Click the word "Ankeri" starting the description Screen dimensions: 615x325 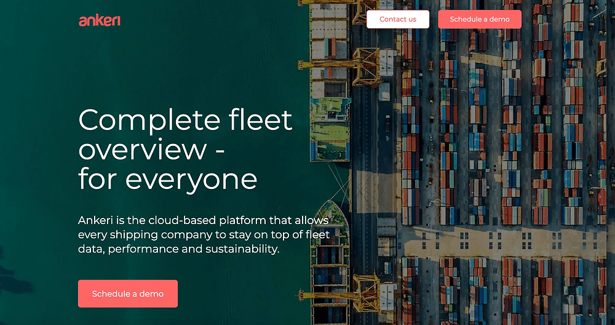tap(95, 220)
